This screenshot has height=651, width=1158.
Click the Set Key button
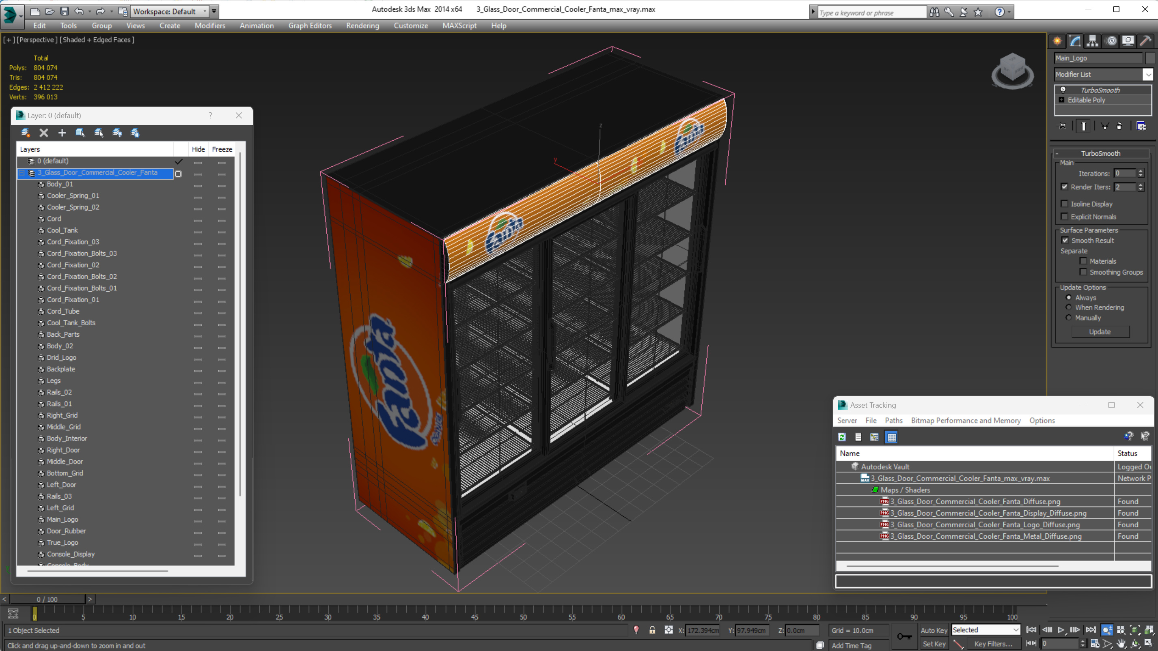[933, 643]
